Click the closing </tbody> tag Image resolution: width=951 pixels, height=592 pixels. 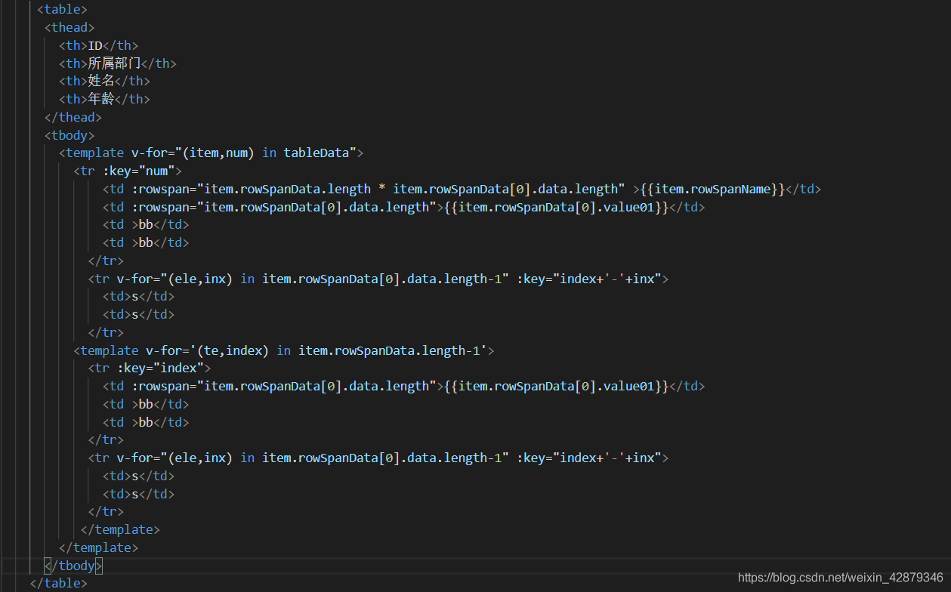tap(73, 566)
